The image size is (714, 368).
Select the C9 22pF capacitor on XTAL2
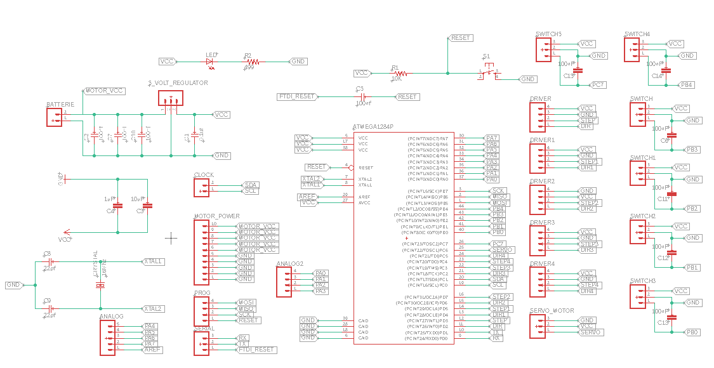pos(51,309)
